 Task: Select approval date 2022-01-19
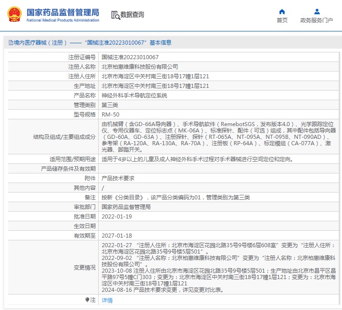tap(117, 217)
